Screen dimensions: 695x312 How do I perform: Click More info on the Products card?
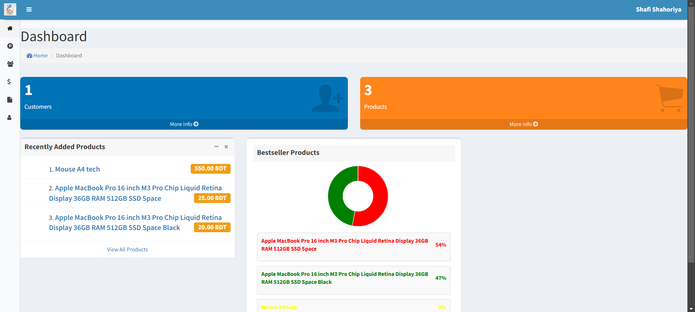(x=523, y=124)
